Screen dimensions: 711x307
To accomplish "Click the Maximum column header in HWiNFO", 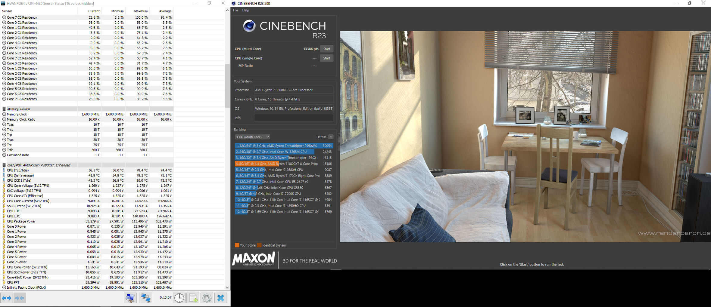I will tap(138, 11).
